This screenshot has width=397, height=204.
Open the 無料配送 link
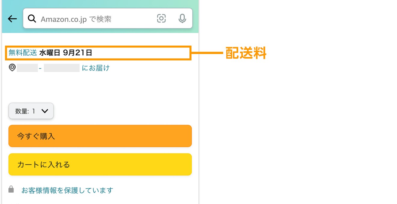pyautogui.click(x=23, y=53)
